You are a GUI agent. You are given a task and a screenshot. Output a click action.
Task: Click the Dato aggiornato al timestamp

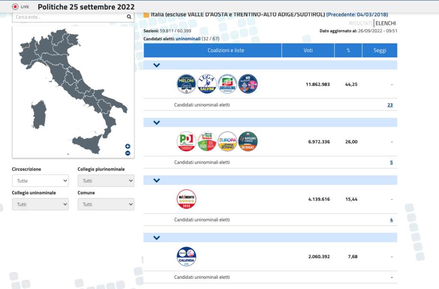pos(358,31)
